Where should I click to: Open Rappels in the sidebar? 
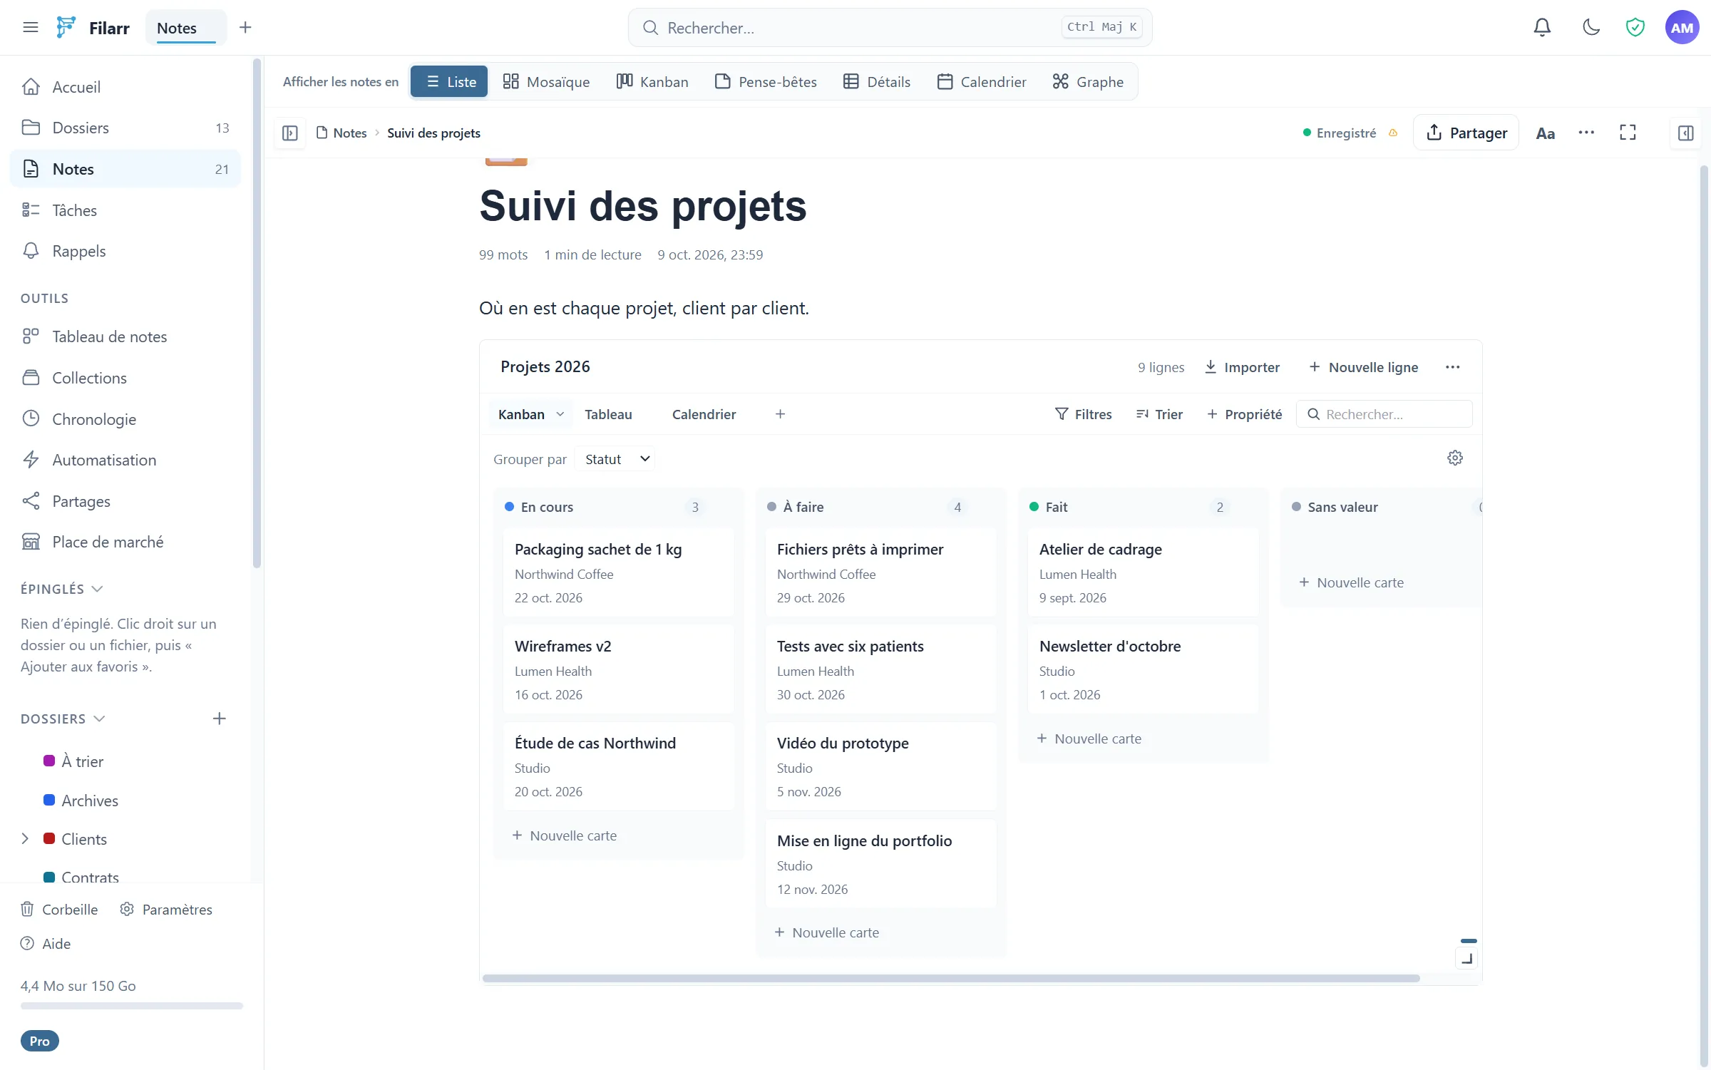point(125,251)
